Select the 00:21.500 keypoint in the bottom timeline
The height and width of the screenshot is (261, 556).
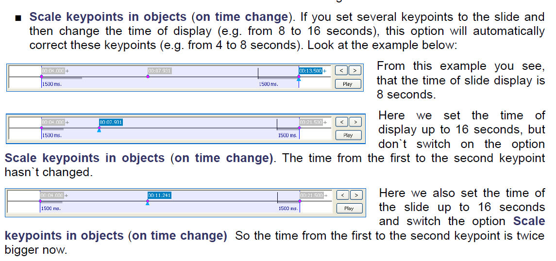[x=311, y=195]
